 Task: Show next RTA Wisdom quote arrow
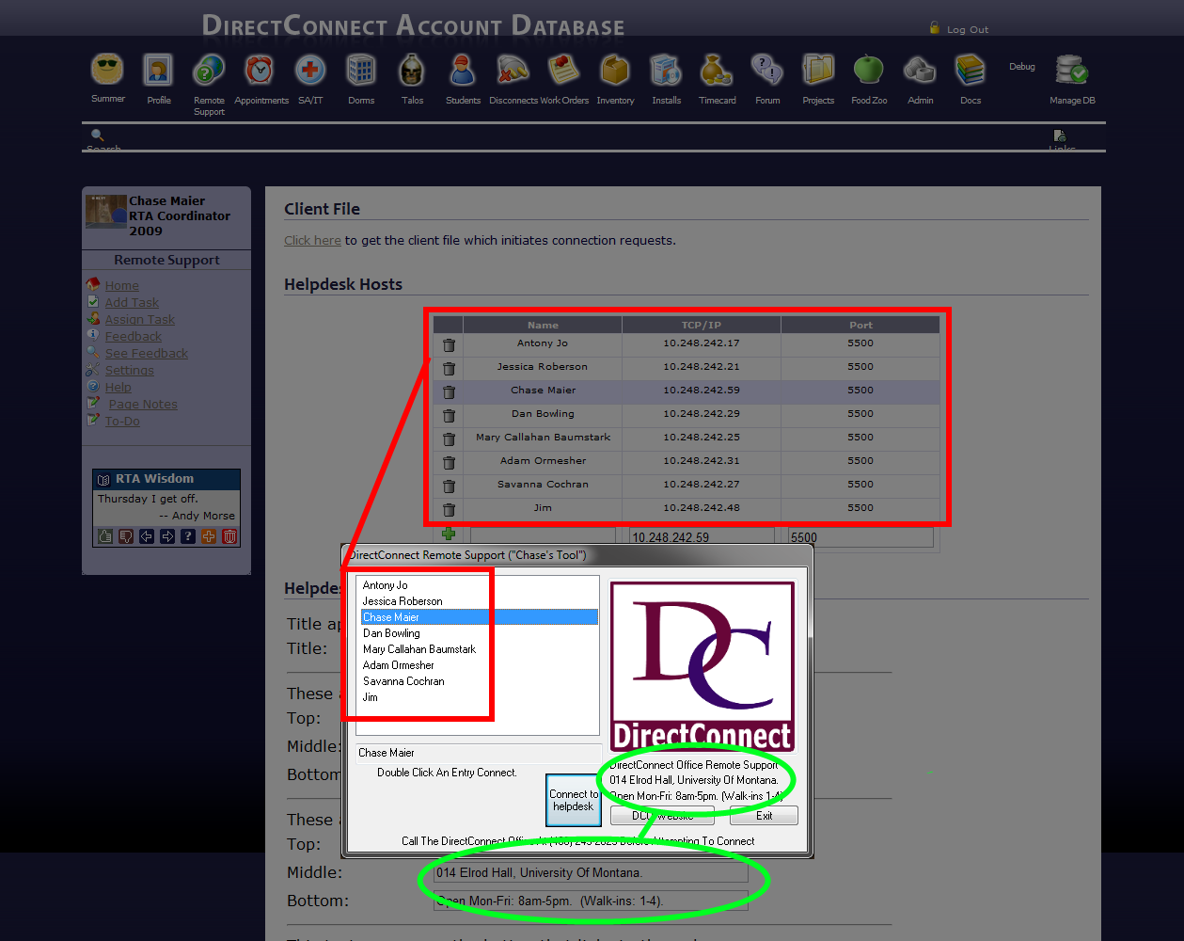166,536
